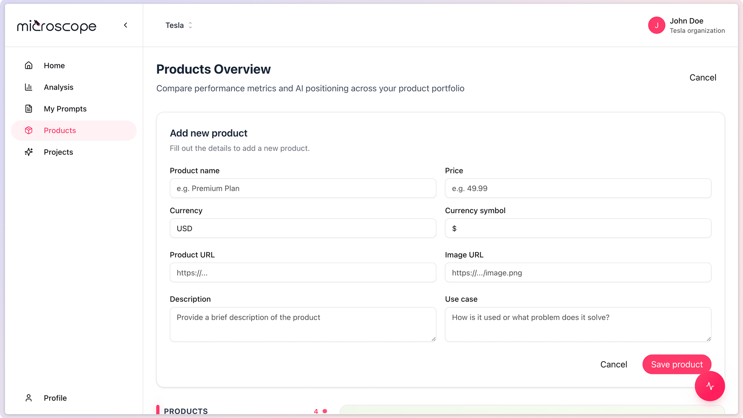
Task: Click the Microscope logo
Action: [56, 26]
